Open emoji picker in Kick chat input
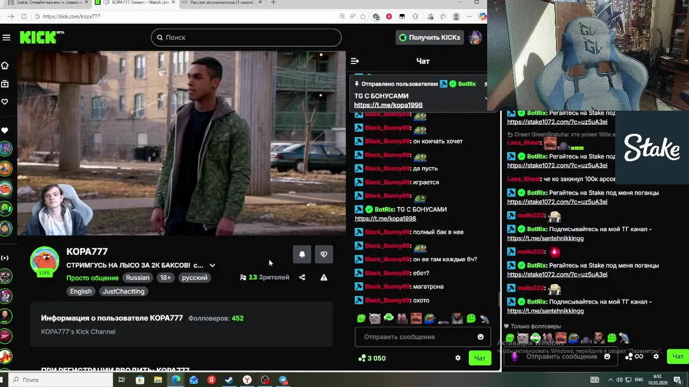Viewport: 689px width, 387px height. (x=481, y=337)
